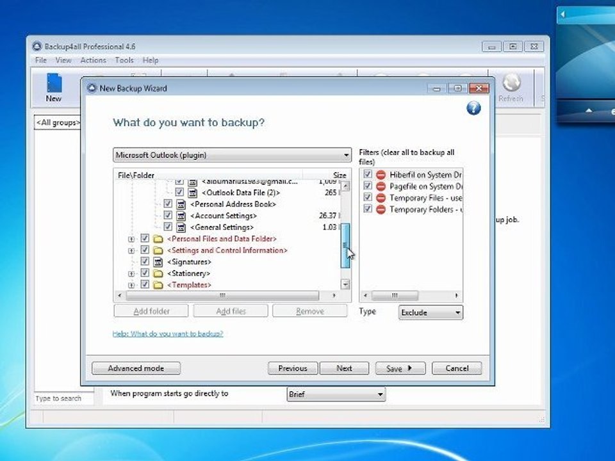Viewport: 615px width, 461px height.
Task: Expand the Settings and Control Information node
Action: pyautogui.click(x=131, y=250)
